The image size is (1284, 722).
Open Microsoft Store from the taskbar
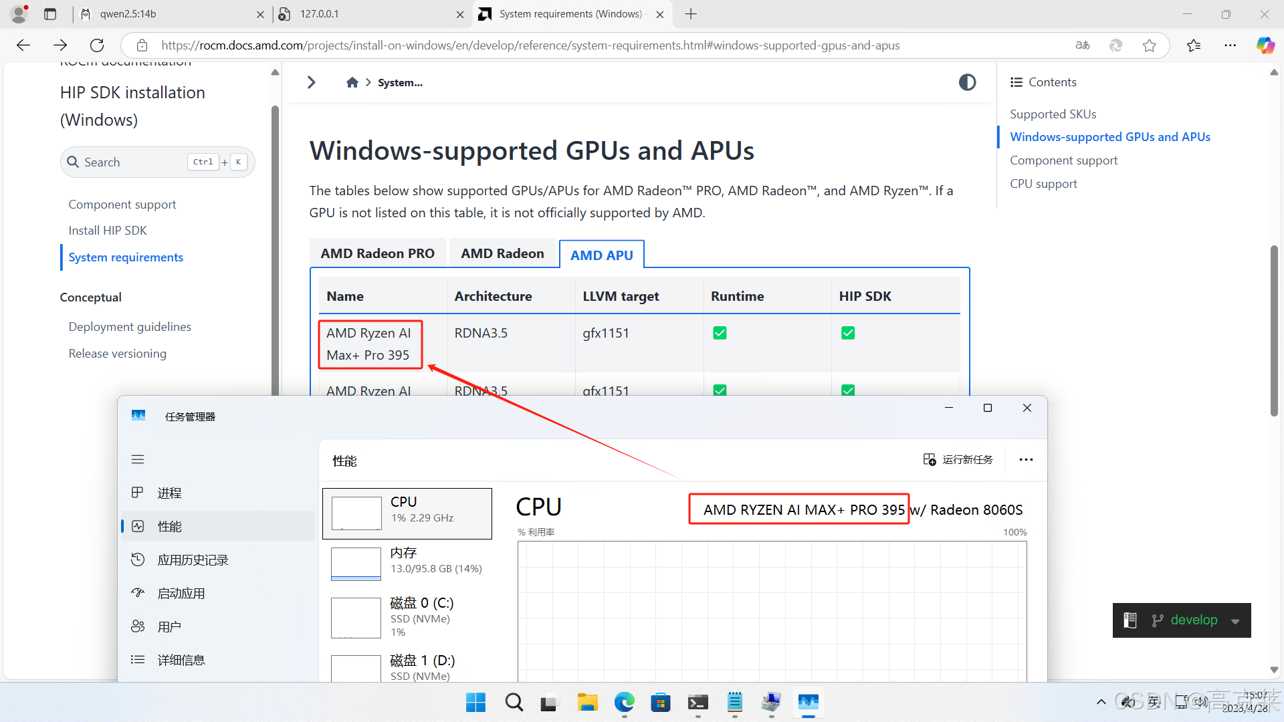[x=661, y=703]
